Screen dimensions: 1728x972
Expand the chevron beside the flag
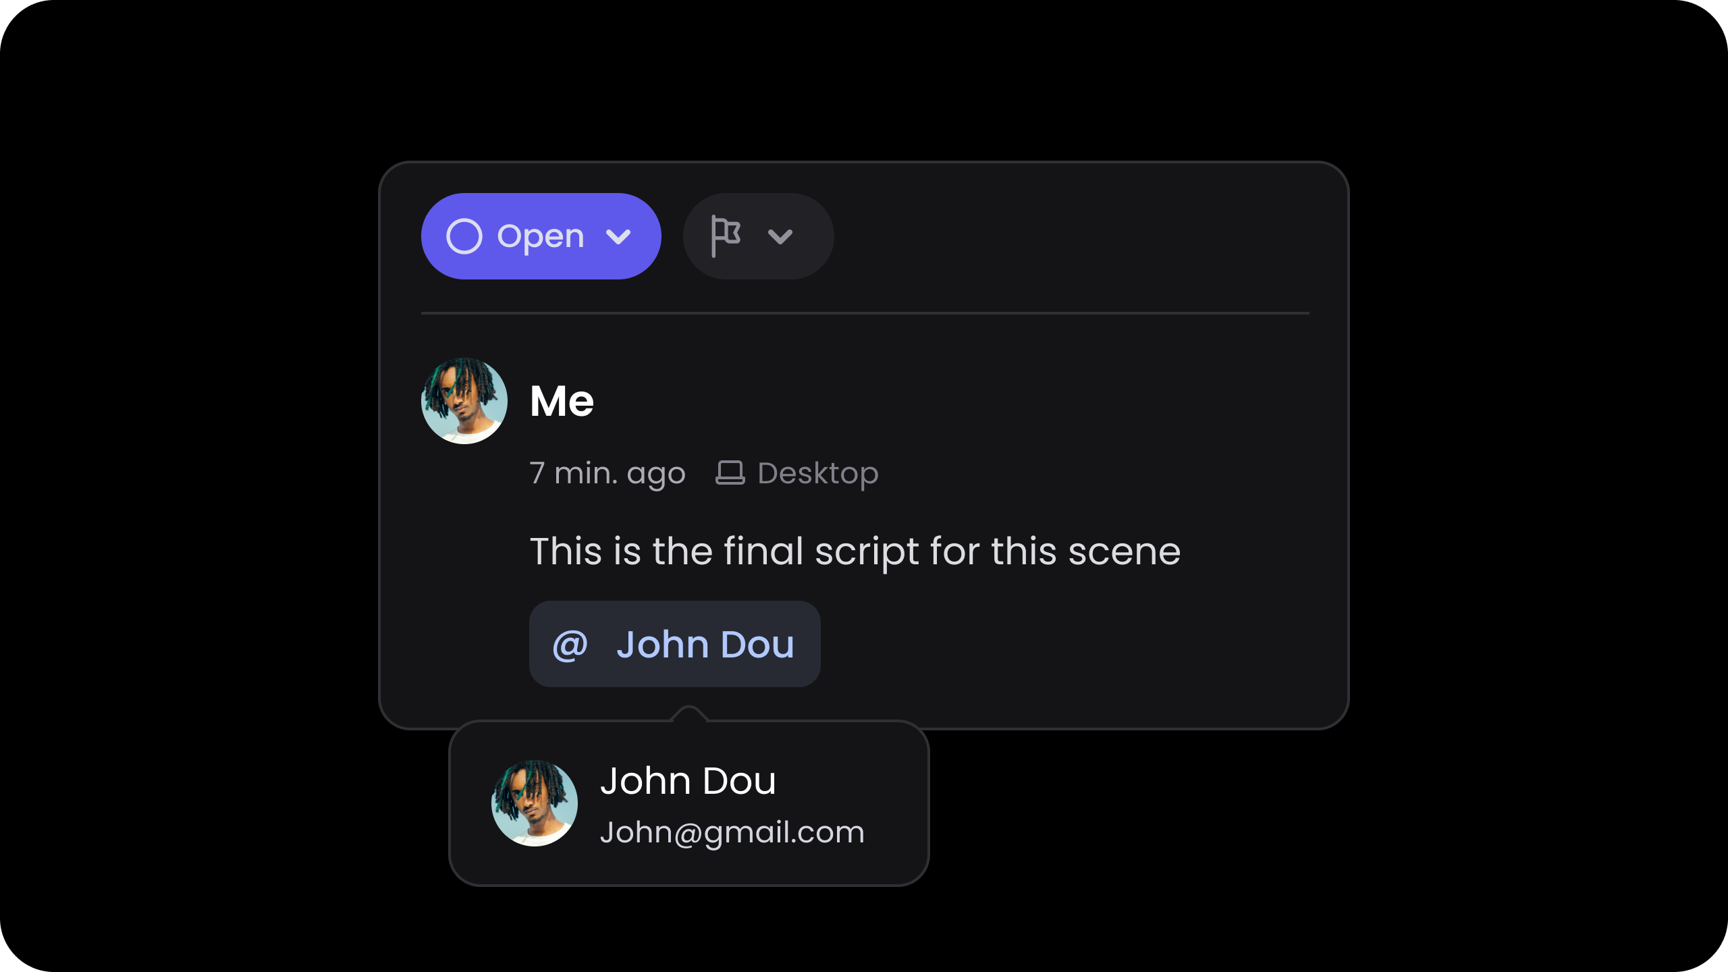click(x=780, y=236)
